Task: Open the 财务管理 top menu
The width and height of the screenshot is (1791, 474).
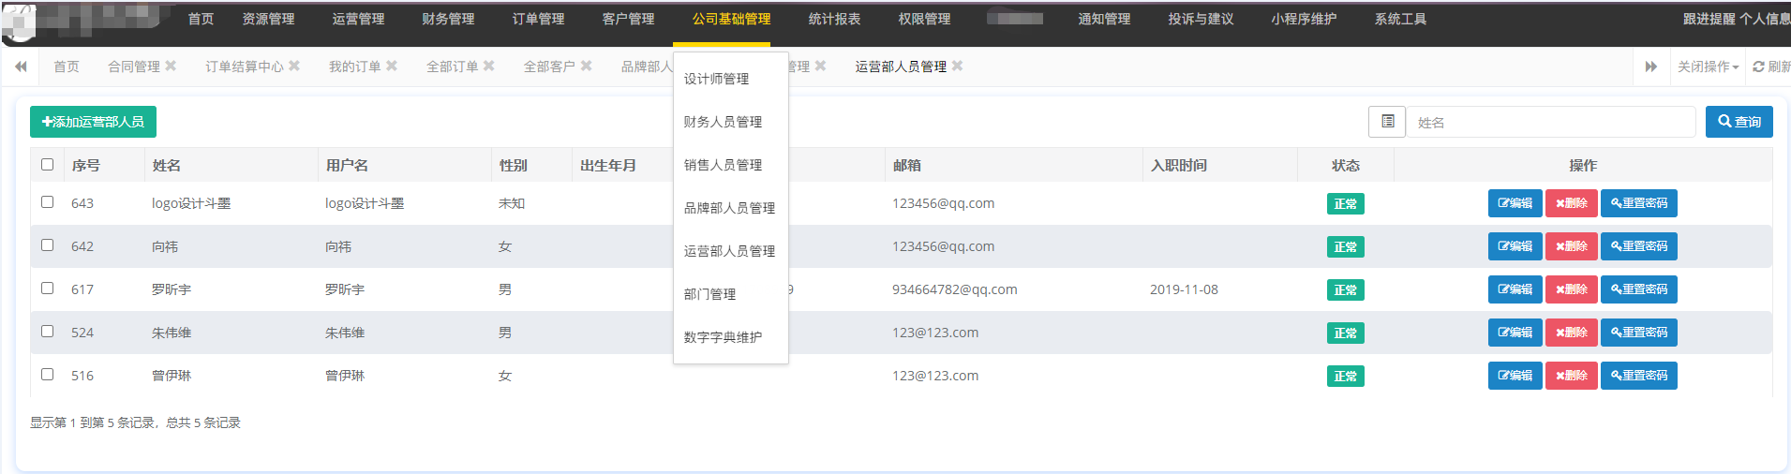Action: [448, 19]
